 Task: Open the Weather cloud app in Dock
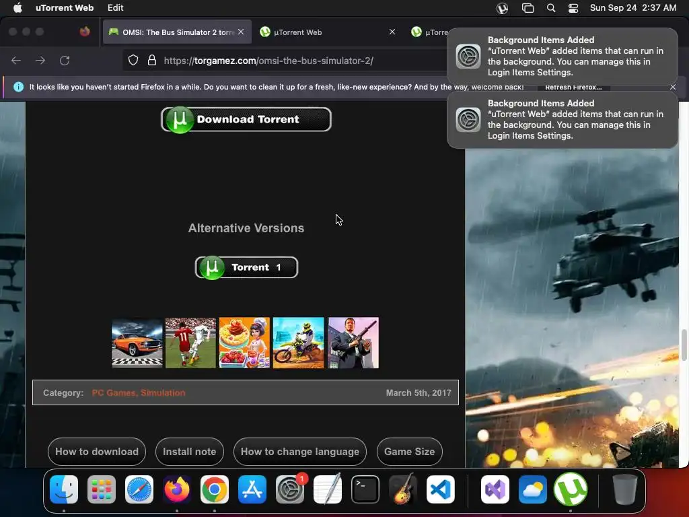pos(533,489)
